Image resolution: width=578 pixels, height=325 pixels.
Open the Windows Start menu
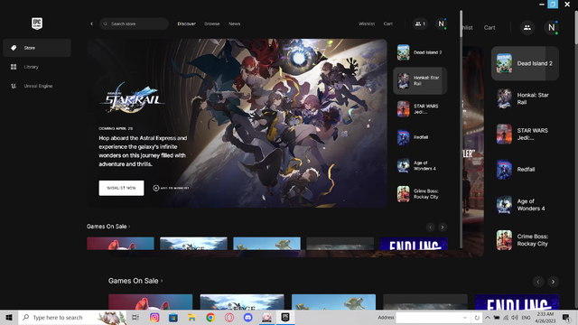tap(9, 317)
